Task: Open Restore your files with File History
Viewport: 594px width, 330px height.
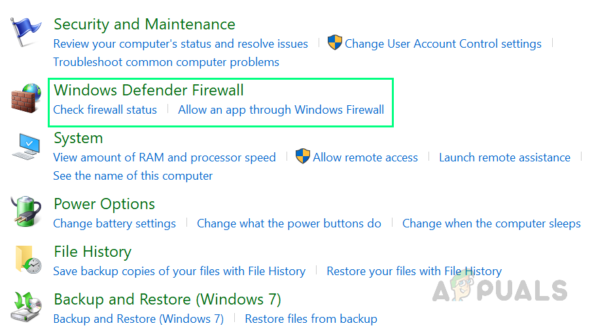Action: click(414, 271)
